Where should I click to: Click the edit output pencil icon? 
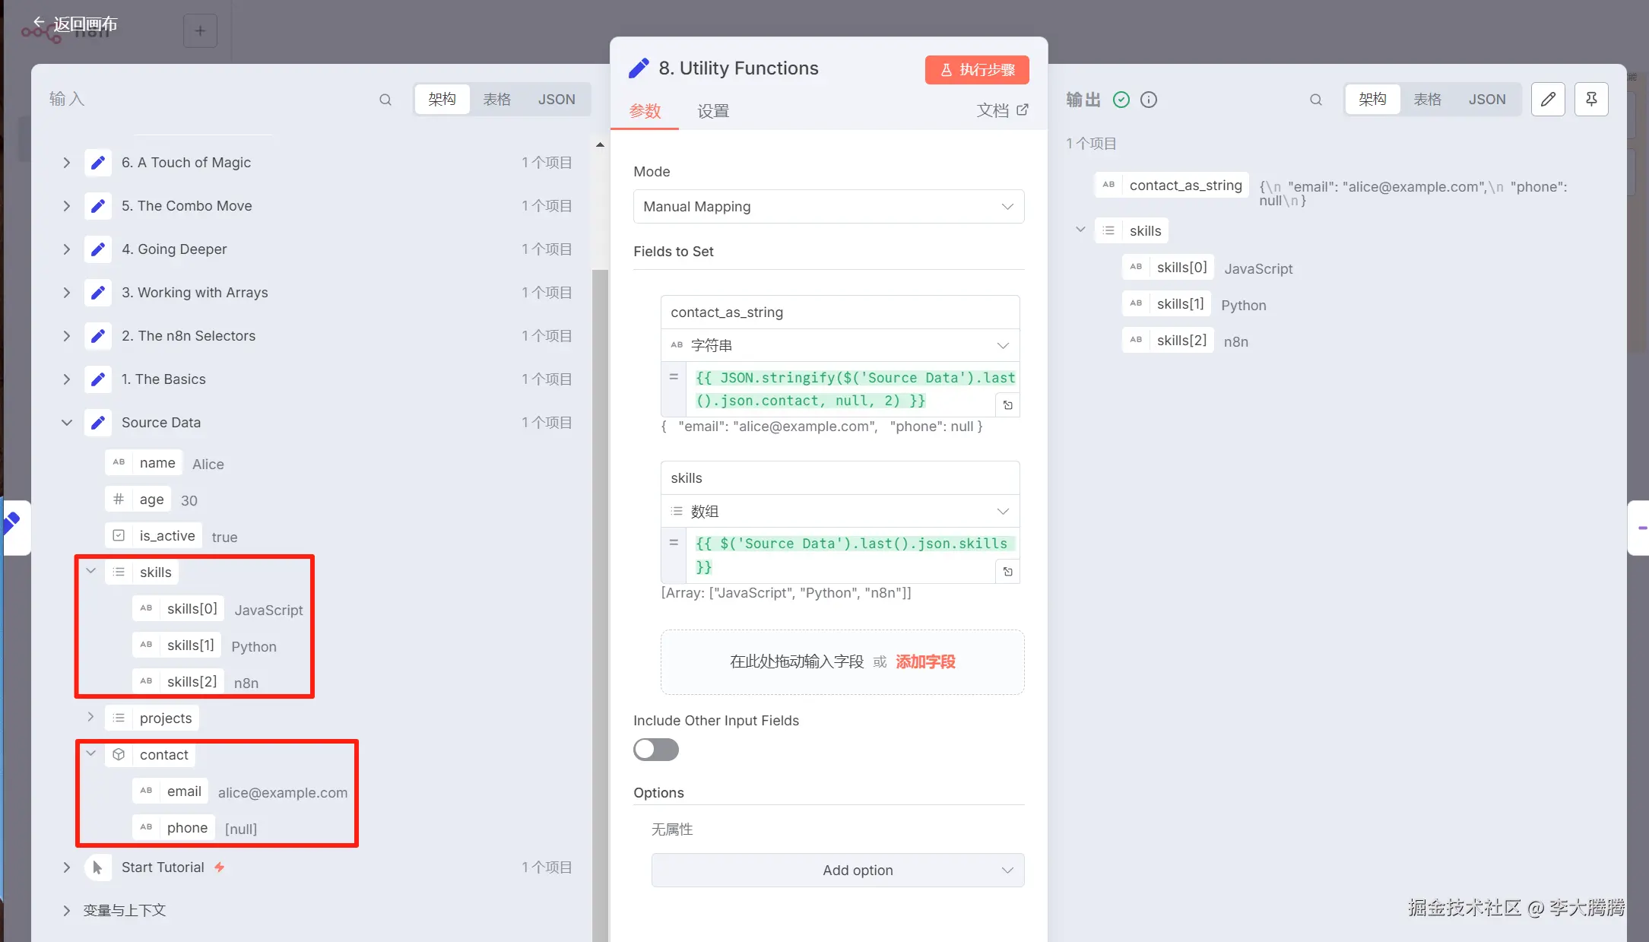coord(1548,99)
